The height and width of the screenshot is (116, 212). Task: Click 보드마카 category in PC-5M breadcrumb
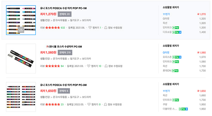coord(87,59)
